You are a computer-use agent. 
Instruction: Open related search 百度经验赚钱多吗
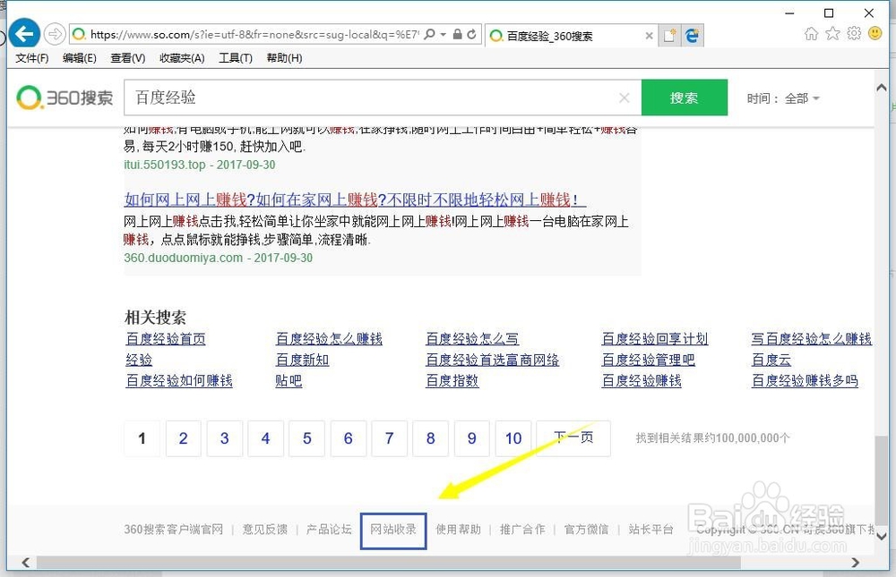point(805,381)
